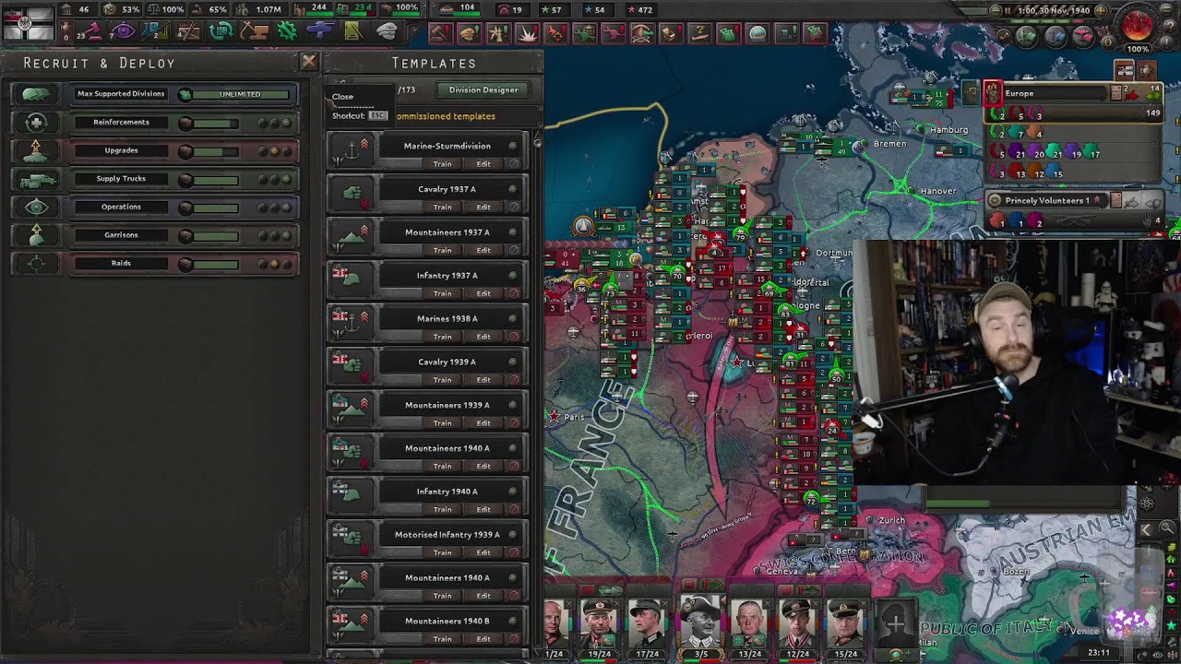Click the Marine-Sturmdivision anchor icon
The width and height of the screenshot is (1181, 664).
351,151
